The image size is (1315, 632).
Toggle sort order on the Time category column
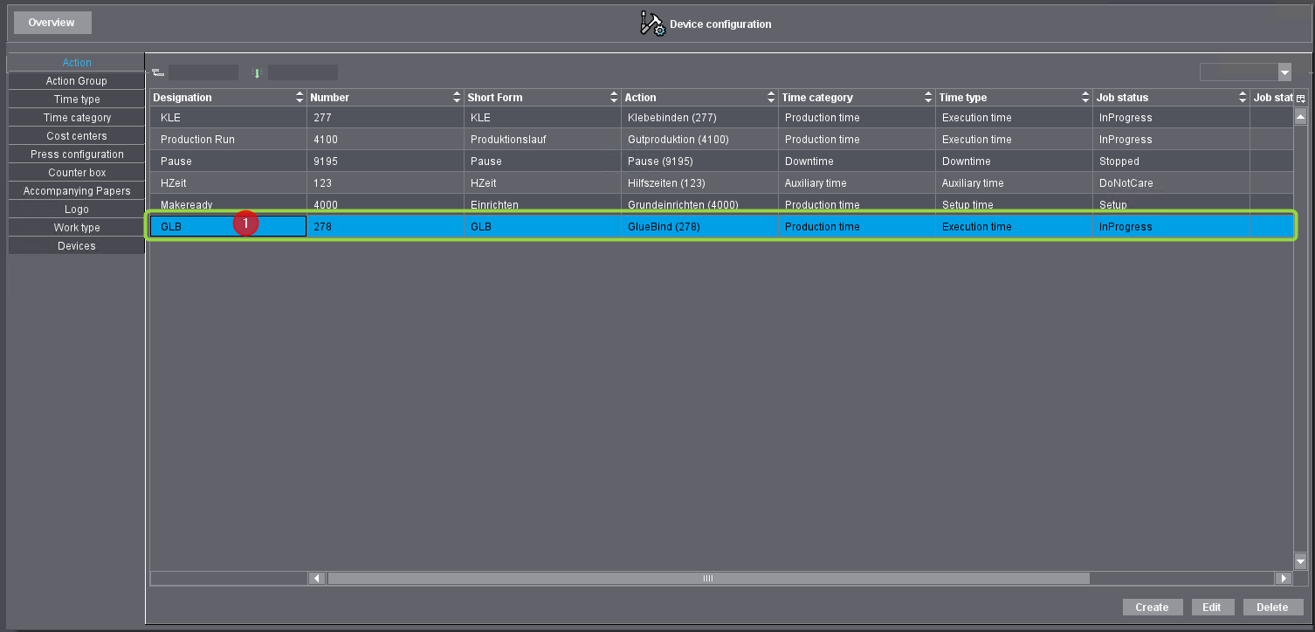927,97
